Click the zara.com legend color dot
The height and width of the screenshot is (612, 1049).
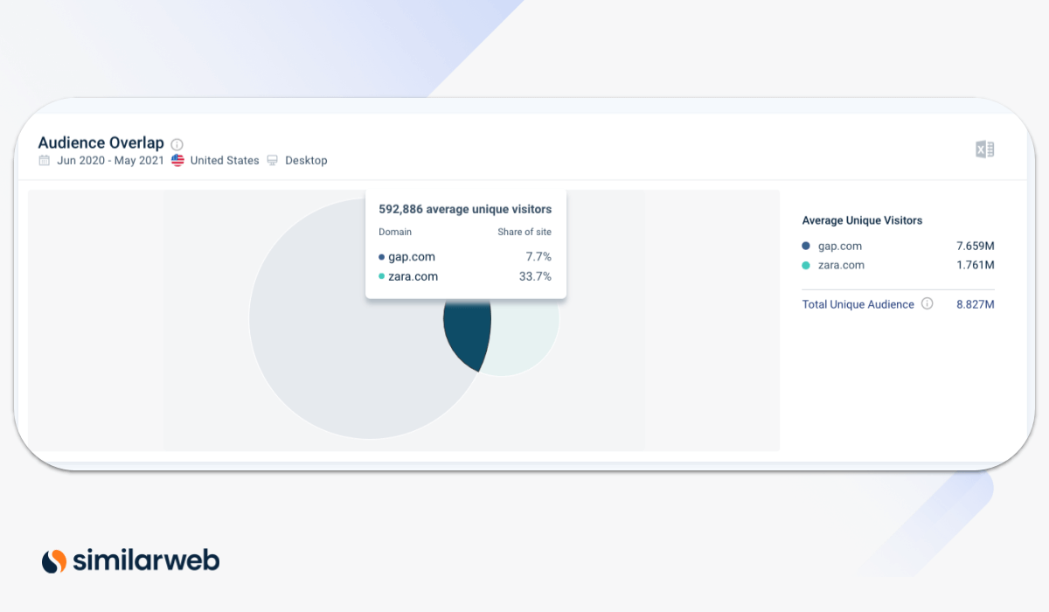[806, 265]
